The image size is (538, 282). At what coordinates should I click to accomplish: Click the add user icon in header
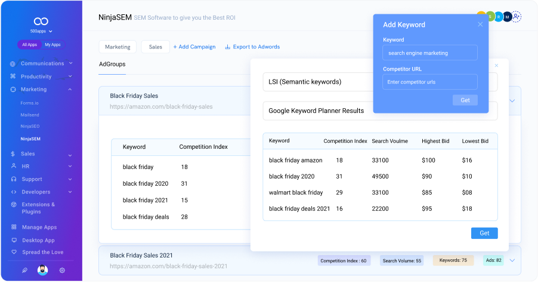coord(517,17)
